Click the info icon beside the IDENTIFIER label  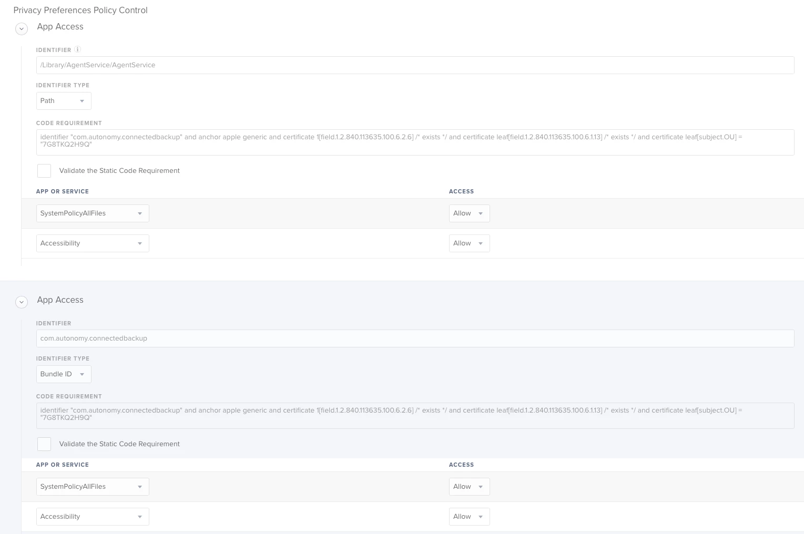tap(77, 49)
